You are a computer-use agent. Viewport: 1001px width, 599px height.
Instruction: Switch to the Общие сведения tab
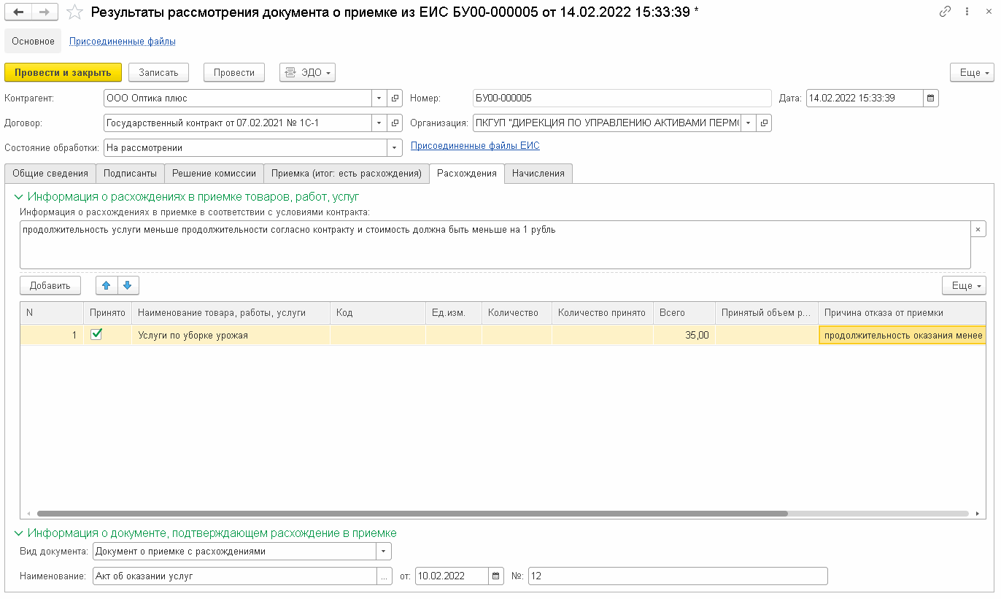coord(50,173)
